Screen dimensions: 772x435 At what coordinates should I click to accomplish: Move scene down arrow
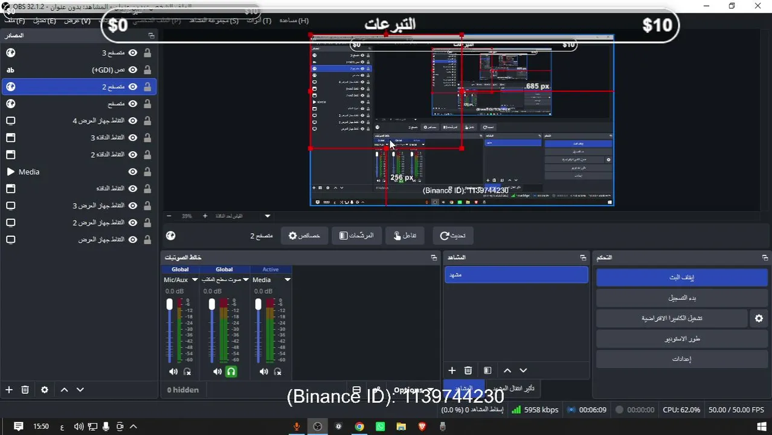523,370
